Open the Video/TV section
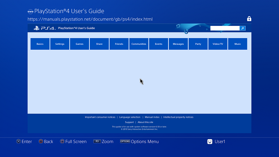Image resolution: width=279 pixels, height=157 pixels. [218, 44]
